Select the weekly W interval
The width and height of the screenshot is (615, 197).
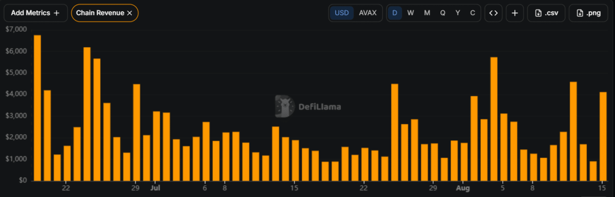pos(411,13)
